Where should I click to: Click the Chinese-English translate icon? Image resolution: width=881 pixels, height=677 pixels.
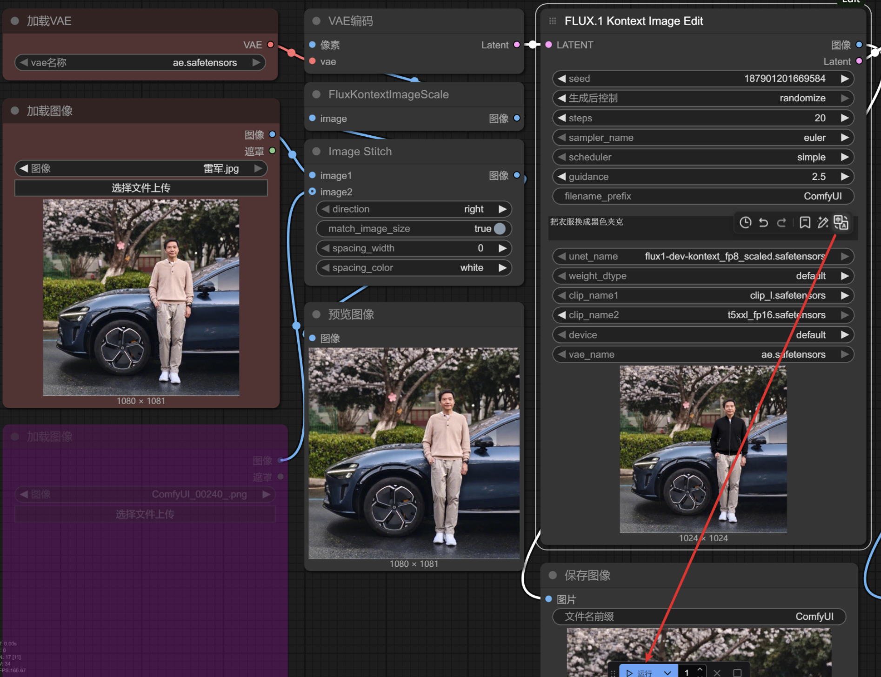[841, 222]
